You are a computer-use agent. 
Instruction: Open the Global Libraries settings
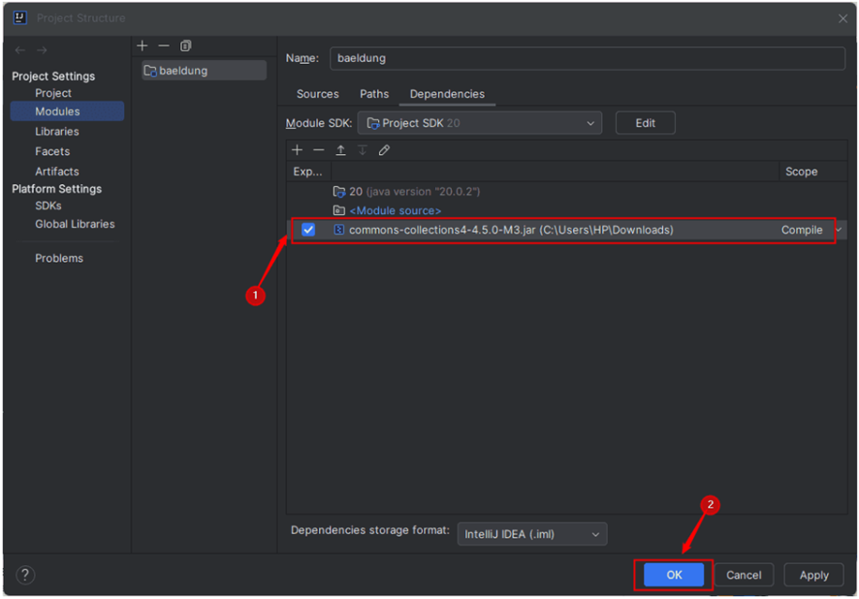pos(75,224)
